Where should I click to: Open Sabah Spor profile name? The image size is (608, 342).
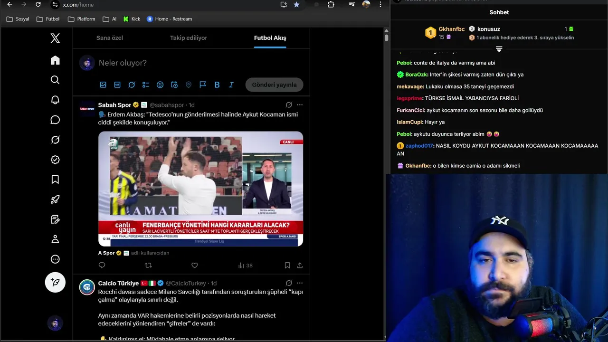tap(114, 105)
